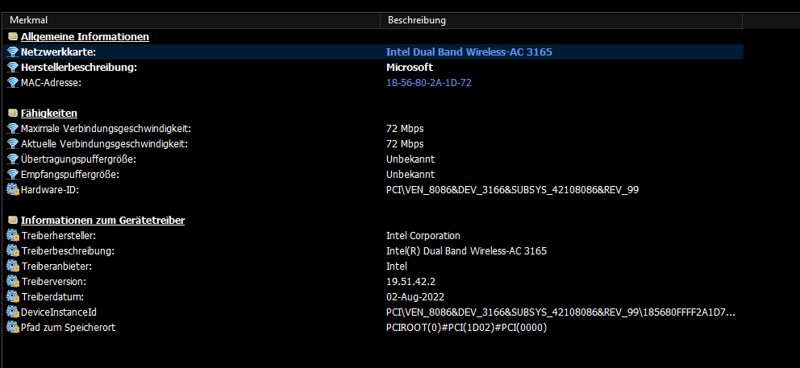
Task: Click the icon next to Treiberdatum
Action: [12, 296]
